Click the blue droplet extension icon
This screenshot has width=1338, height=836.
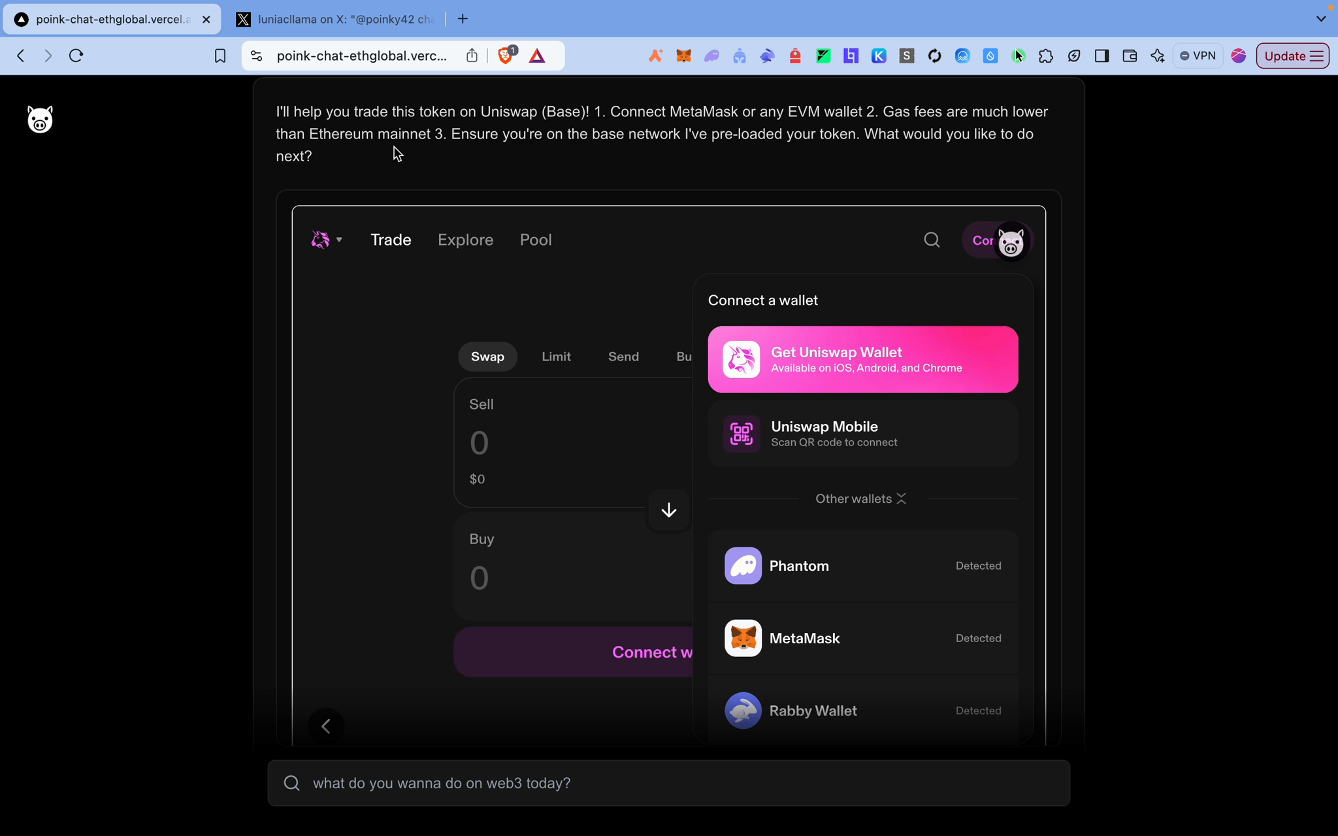990,56
